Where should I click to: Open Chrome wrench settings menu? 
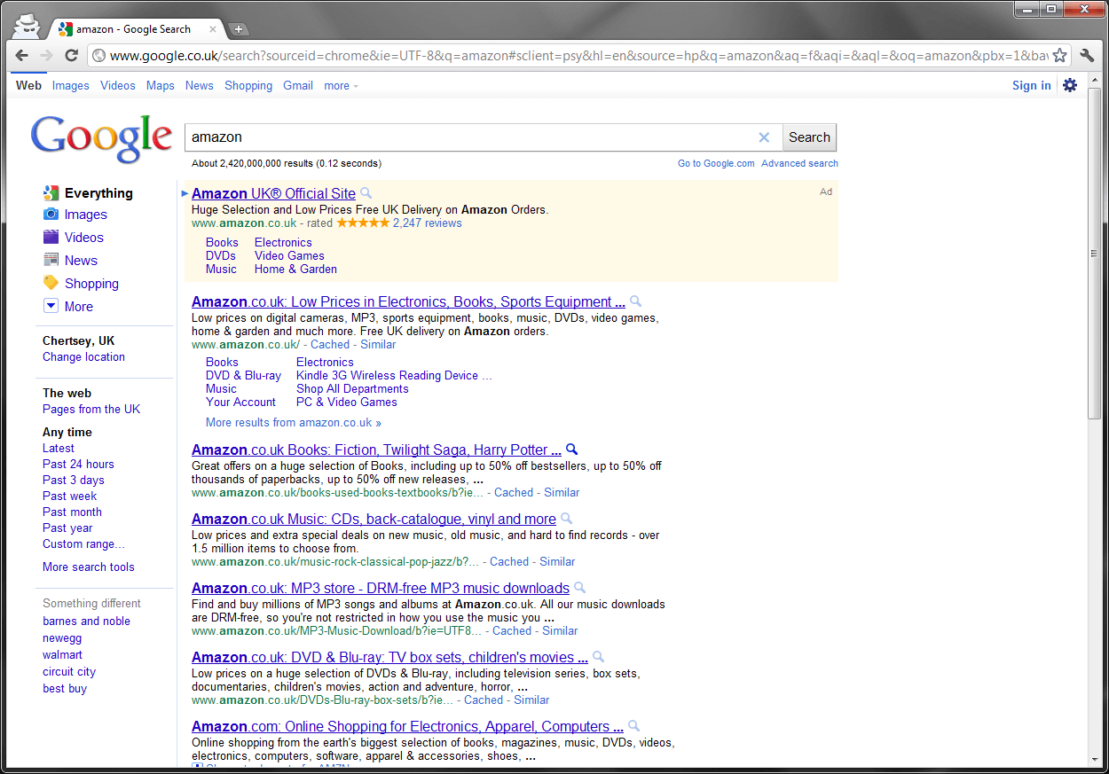point(1088,56)
